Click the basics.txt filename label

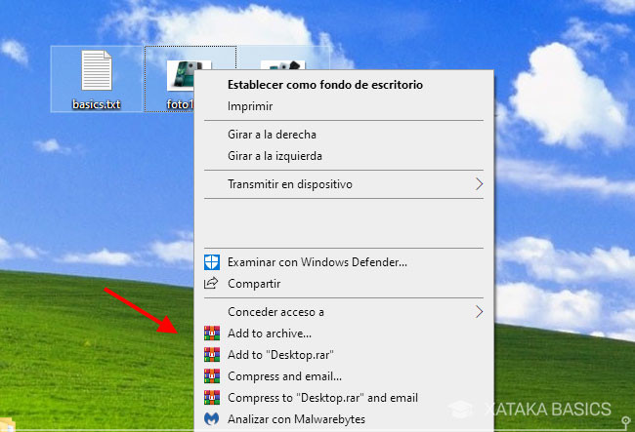point(96,104)
